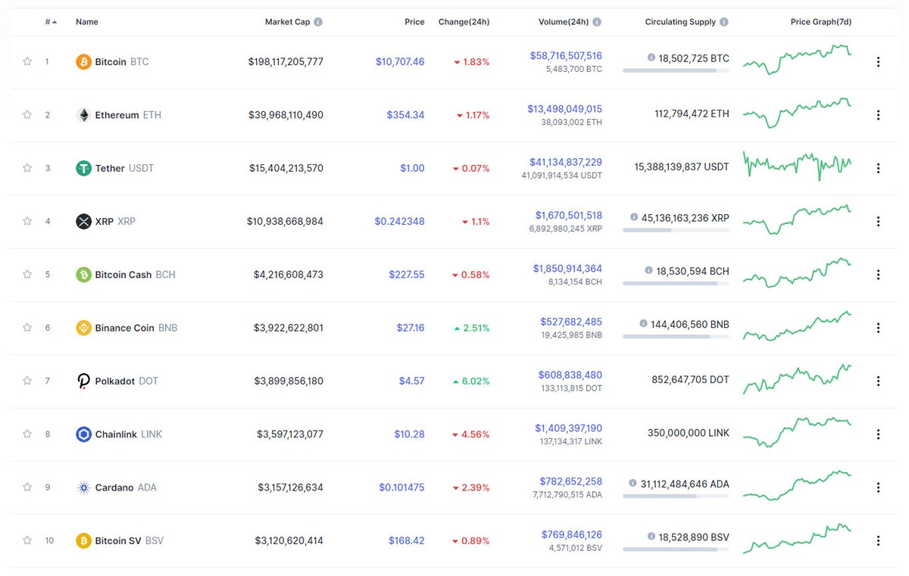This screenshot has width=909, height=576.
Task: Add Bitcoin to watchlist via its star
Action: pyautogui.click(x=27, y=61)
